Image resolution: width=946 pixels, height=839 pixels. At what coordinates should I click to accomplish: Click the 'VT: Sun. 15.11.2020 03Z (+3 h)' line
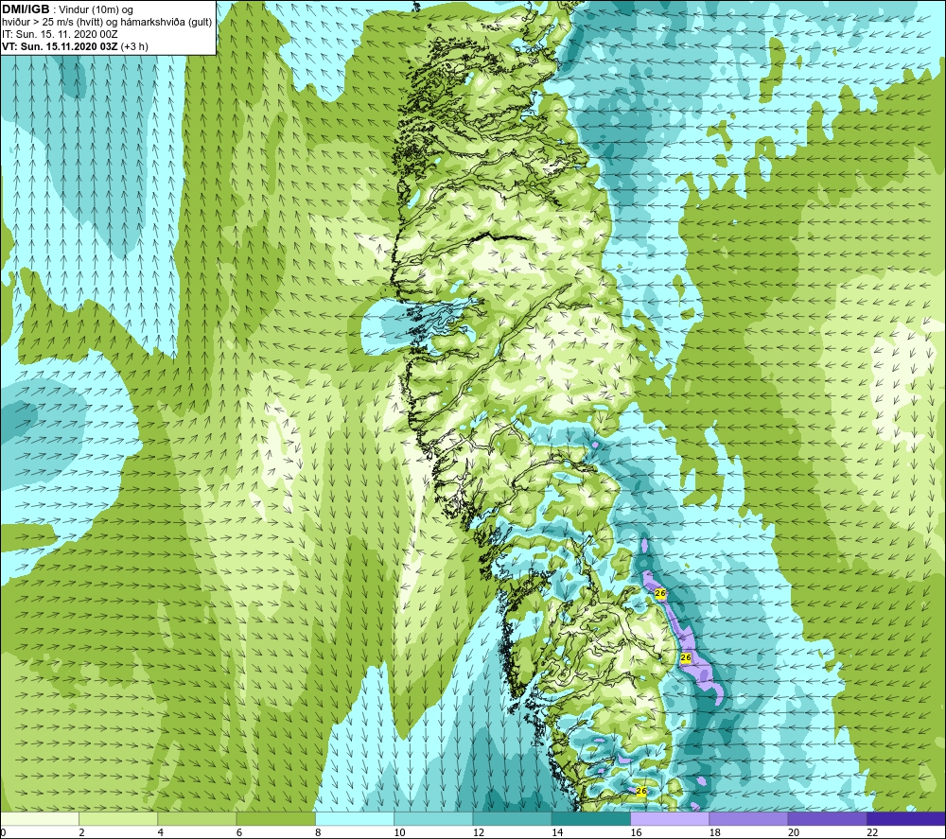[x=75, y=46]
